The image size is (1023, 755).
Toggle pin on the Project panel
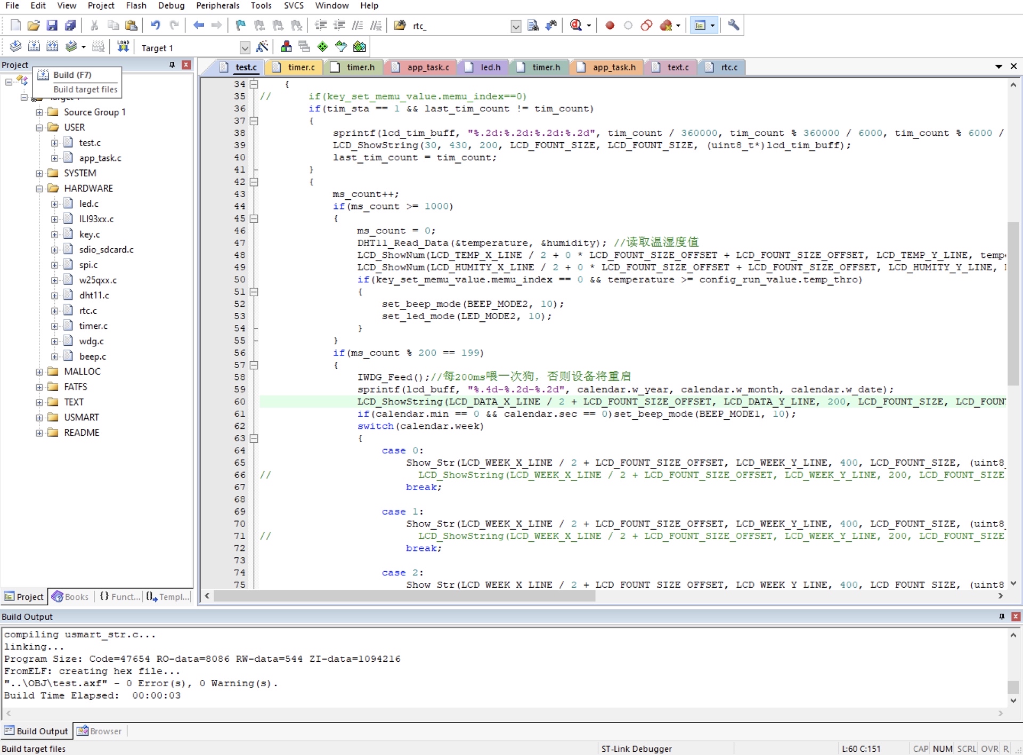[172, 64]
